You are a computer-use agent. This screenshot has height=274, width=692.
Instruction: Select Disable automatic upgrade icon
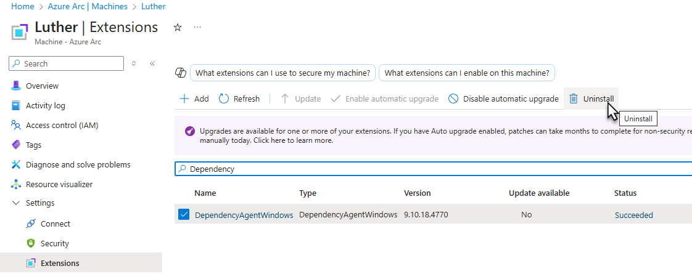pos(453,99)
